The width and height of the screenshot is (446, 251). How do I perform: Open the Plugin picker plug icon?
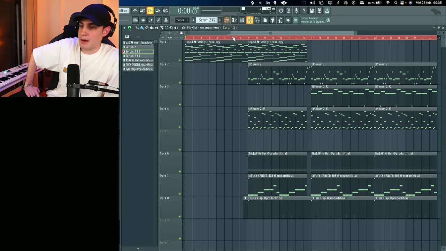click(272, 20)
